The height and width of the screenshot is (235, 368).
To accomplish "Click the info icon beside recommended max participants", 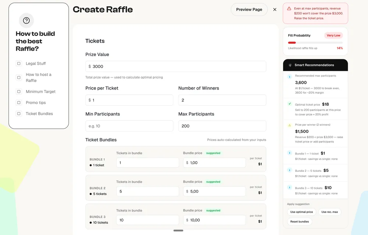I will tap(290, 77).
